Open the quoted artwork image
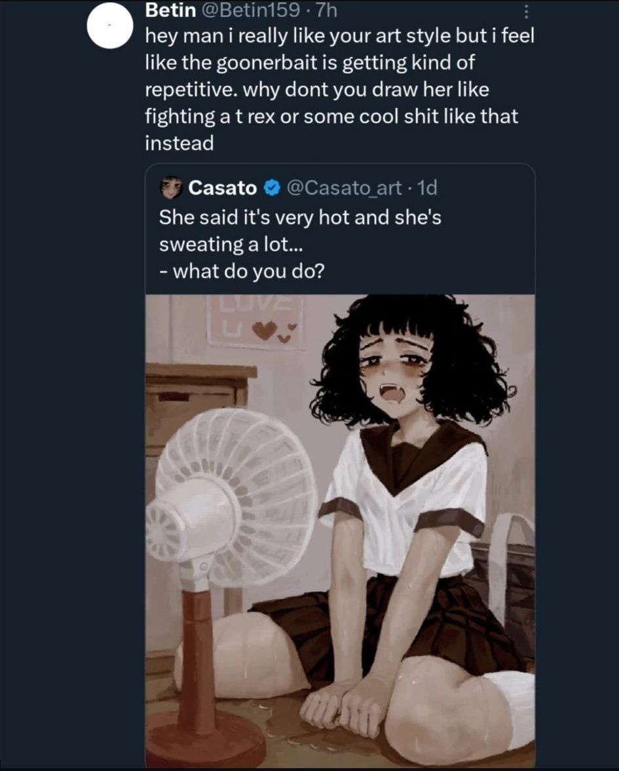 point(340,530)
